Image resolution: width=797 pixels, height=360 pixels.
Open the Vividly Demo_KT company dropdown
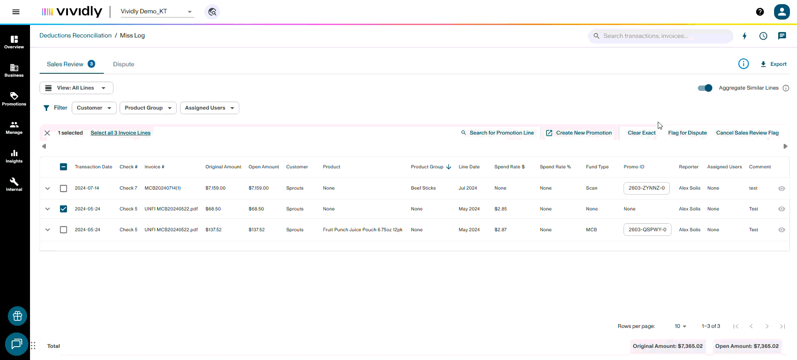pyautogui.click(x=157, y=12)
